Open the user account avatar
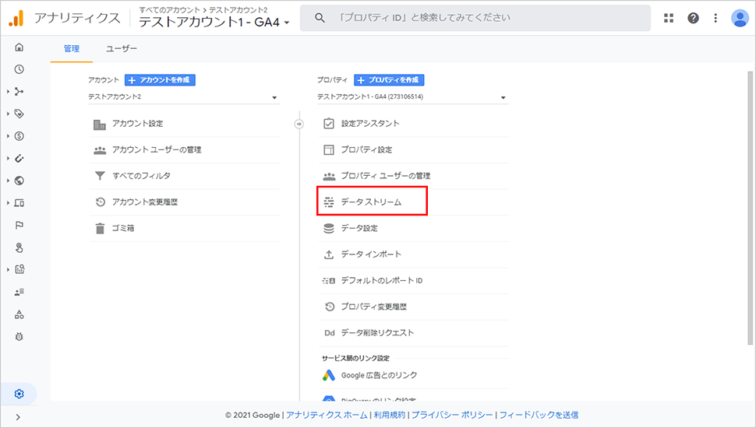The image size is (756, 428). tap(740, 18)
